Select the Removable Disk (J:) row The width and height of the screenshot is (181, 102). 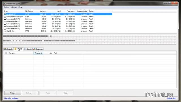click(58, 29)
